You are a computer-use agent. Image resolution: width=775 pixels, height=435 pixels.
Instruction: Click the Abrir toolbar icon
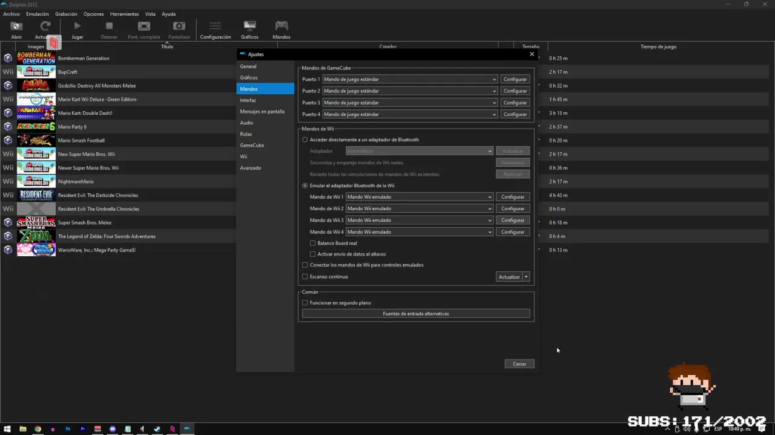click(16, 26)
